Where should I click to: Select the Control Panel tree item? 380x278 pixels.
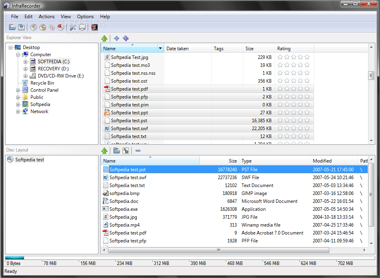(x=44, y=90)
